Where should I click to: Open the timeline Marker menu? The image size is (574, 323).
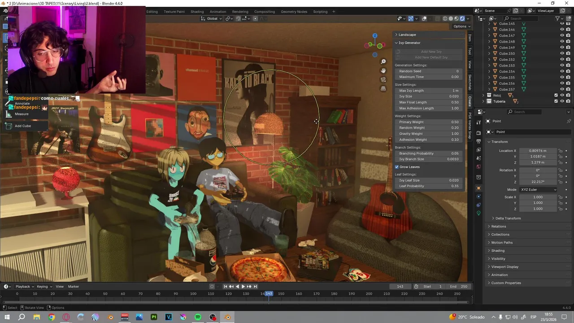pos(73,286)
